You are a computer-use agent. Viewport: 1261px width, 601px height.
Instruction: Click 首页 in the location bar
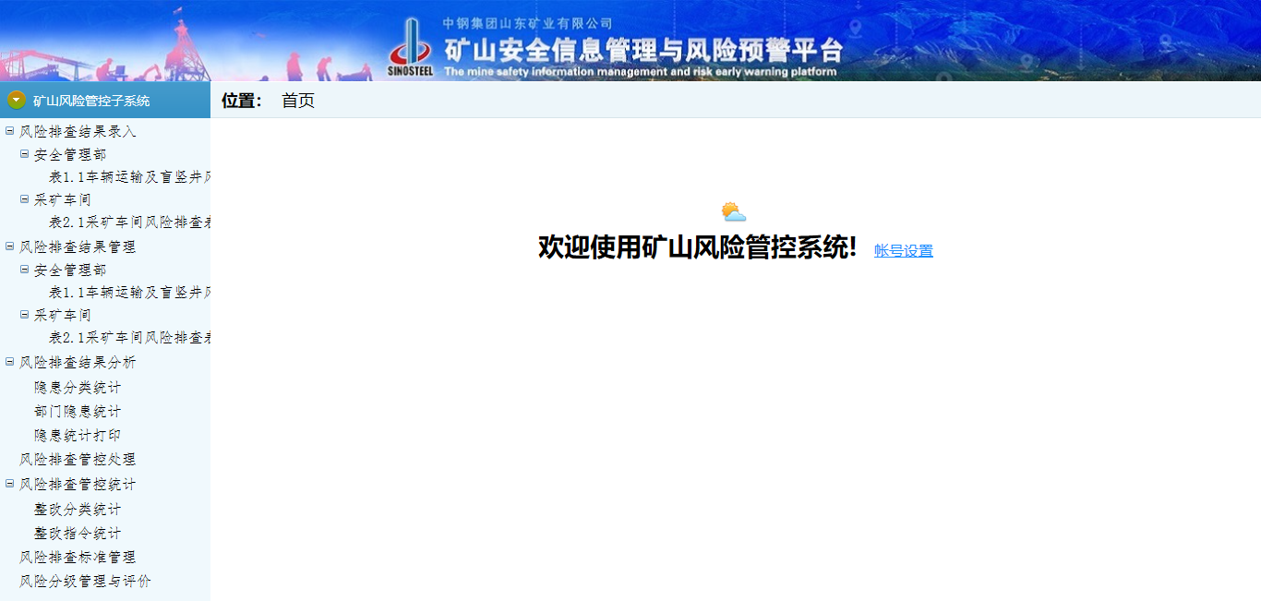298,101
